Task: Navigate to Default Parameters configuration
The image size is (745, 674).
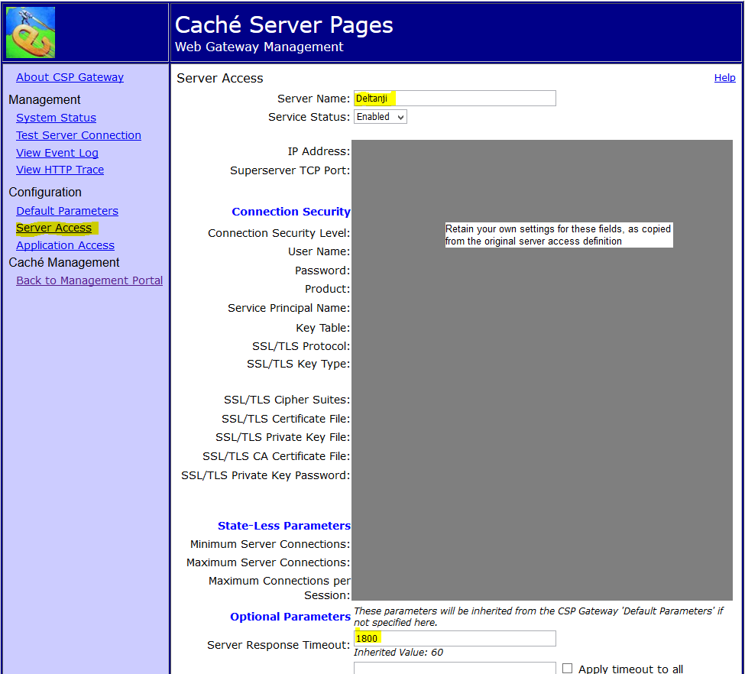Action: 67,211
